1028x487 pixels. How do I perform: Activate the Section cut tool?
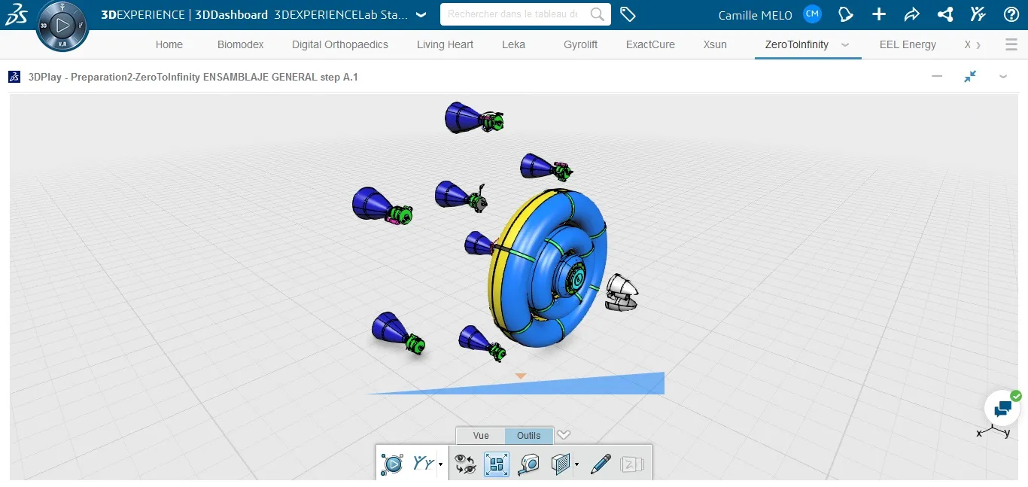560,464
